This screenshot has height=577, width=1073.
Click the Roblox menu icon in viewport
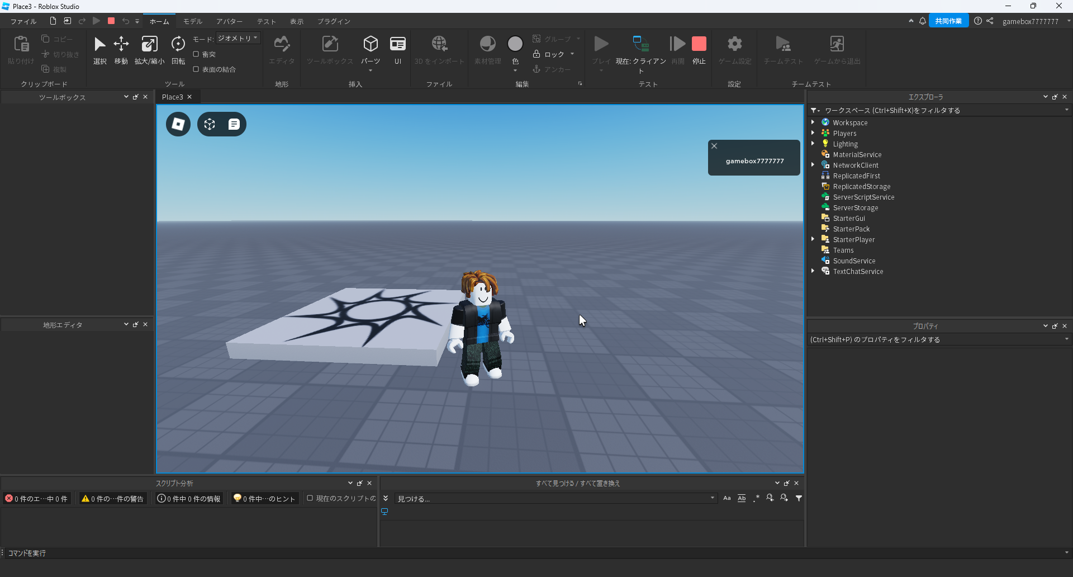tap(178, 124)
